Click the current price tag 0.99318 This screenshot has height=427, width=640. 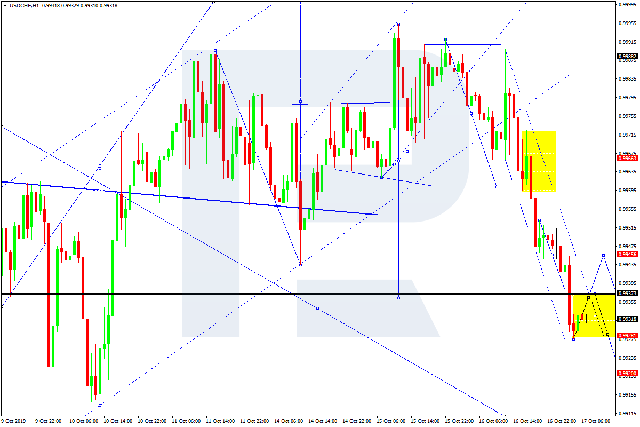pos(627,319)
